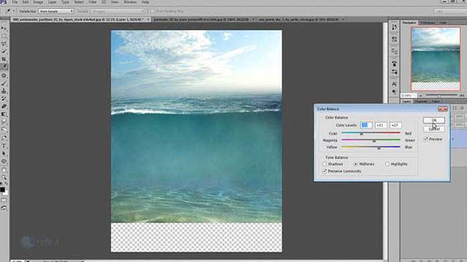The image size is (467, 262).
Task: Open the Image menu
Action: tap(38, 2)
